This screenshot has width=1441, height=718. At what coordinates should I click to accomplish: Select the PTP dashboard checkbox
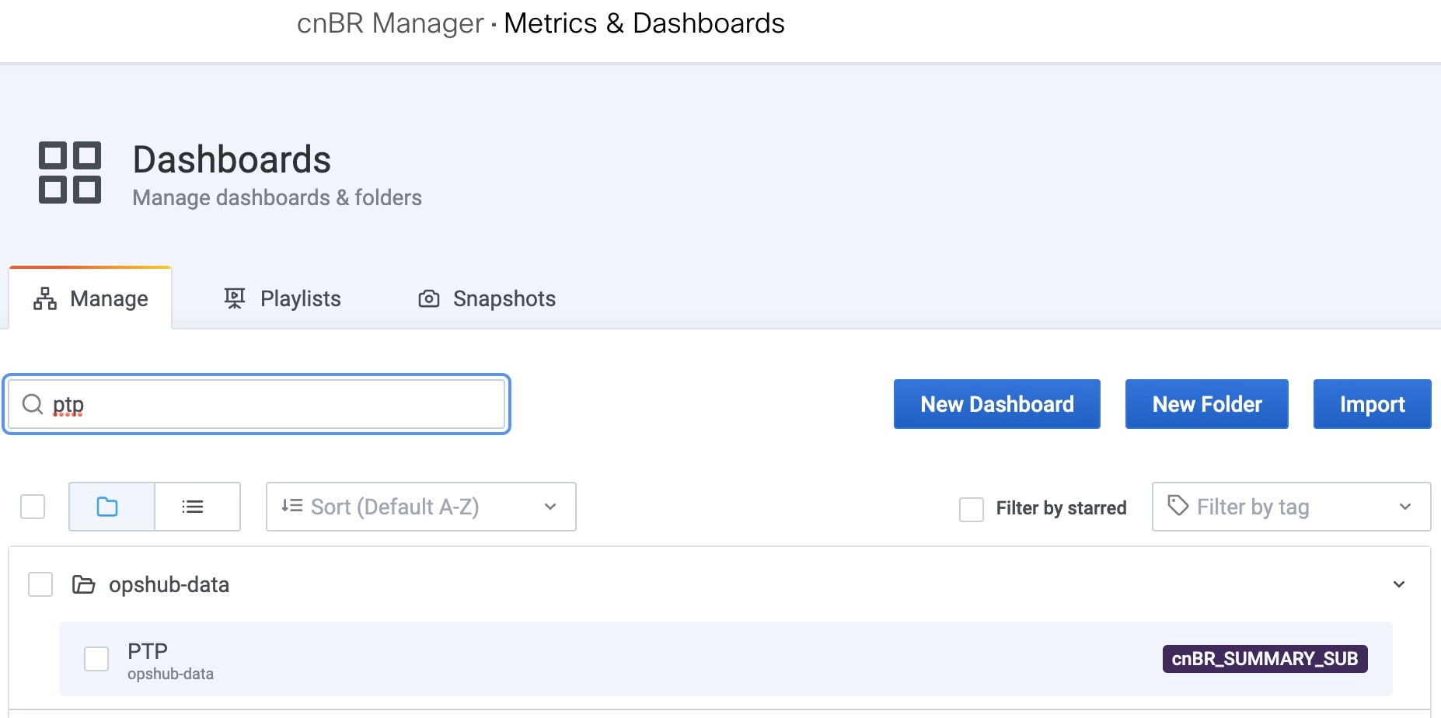coord(96,659)
